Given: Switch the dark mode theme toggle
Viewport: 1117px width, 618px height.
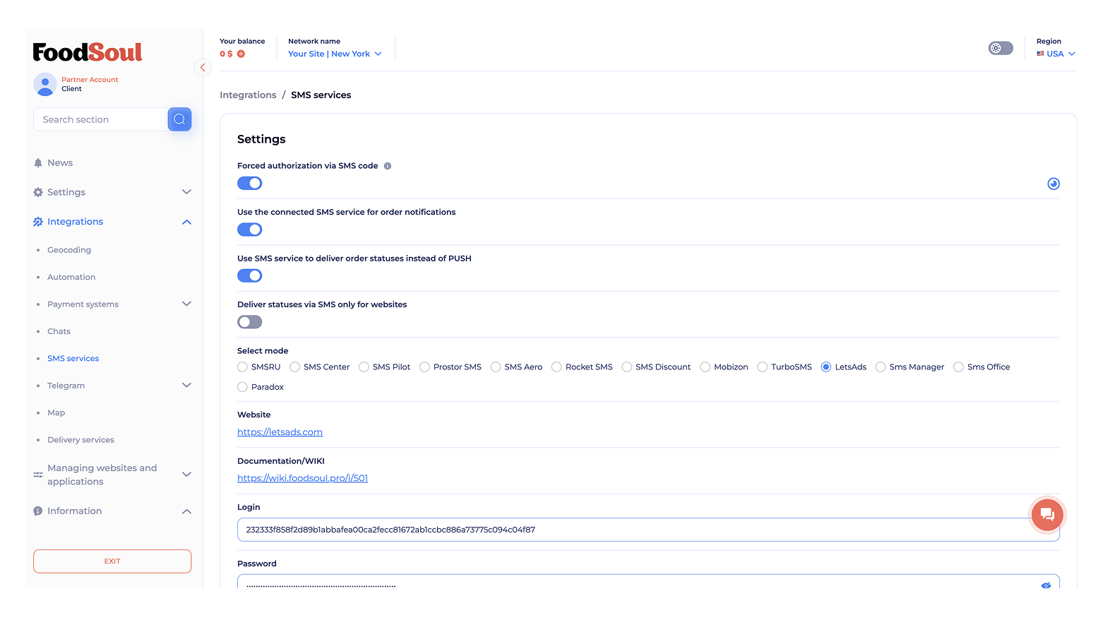Looking at the screenshot, I should 1000,48.
